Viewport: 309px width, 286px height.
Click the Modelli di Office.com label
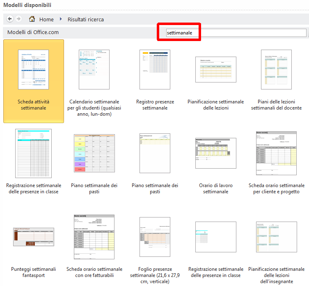[33, 32]
